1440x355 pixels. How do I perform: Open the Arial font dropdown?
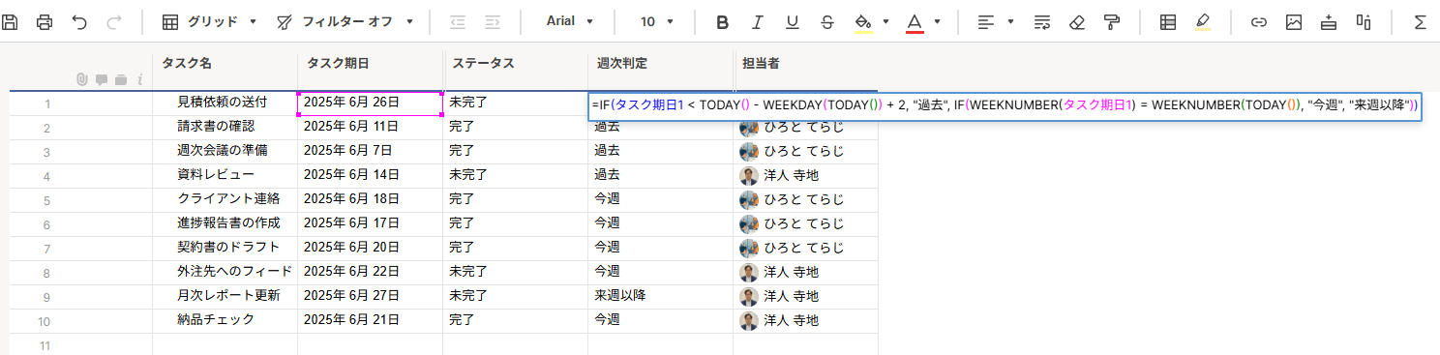point(570,21)
